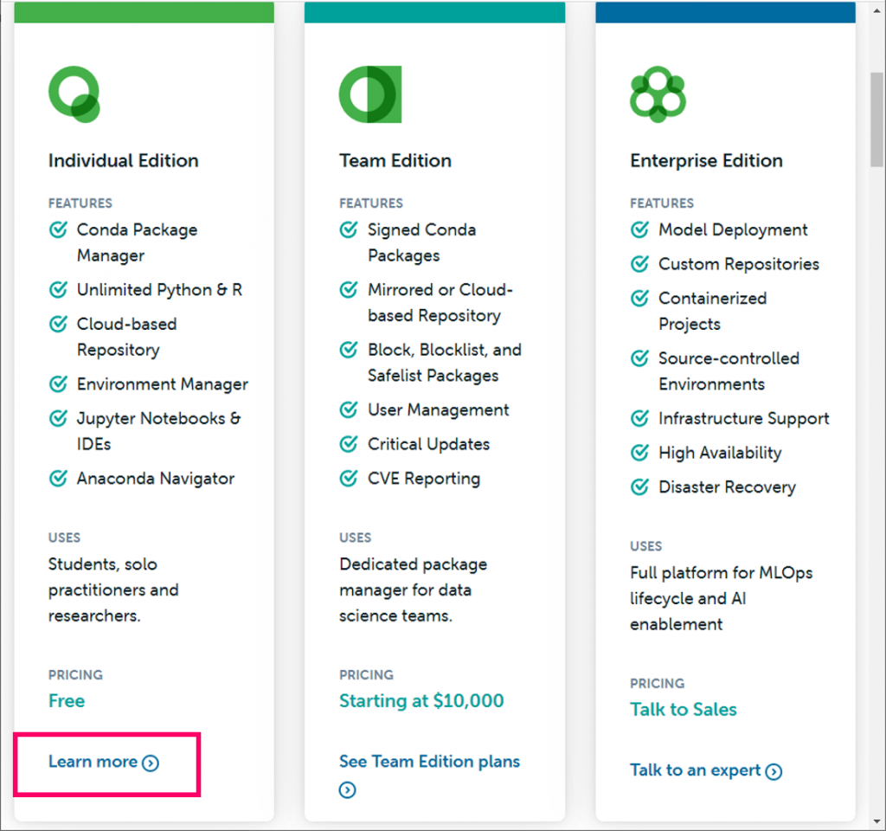Click the Enterprise Edition heading
This screenshot has height=831, width=886.
point(706,160)
